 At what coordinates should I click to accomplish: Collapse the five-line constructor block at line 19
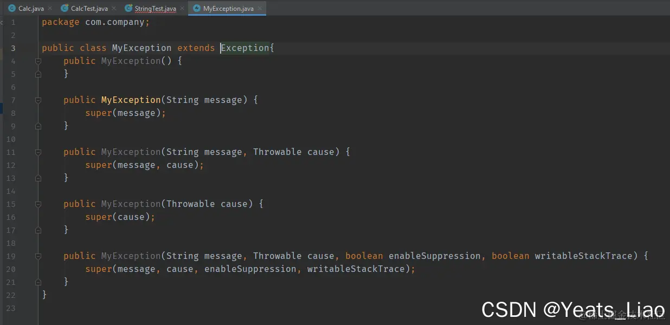38,256
